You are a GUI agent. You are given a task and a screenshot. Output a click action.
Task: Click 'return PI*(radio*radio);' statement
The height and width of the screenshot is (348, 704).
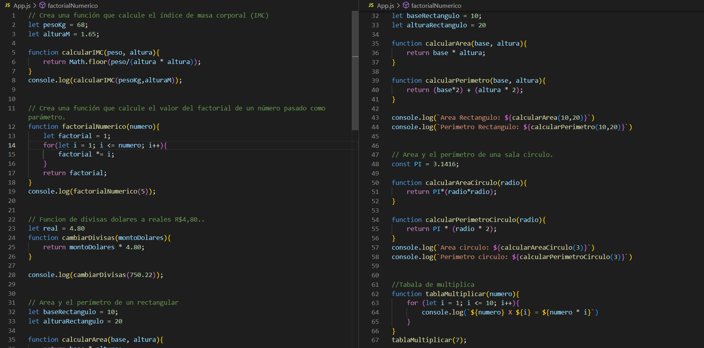coord(452,192)
